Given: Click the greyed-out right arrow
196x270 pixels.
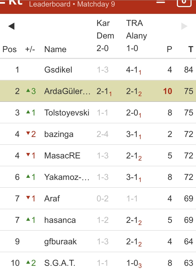Looking at the screenshot, I should click(x=184, y=26).
